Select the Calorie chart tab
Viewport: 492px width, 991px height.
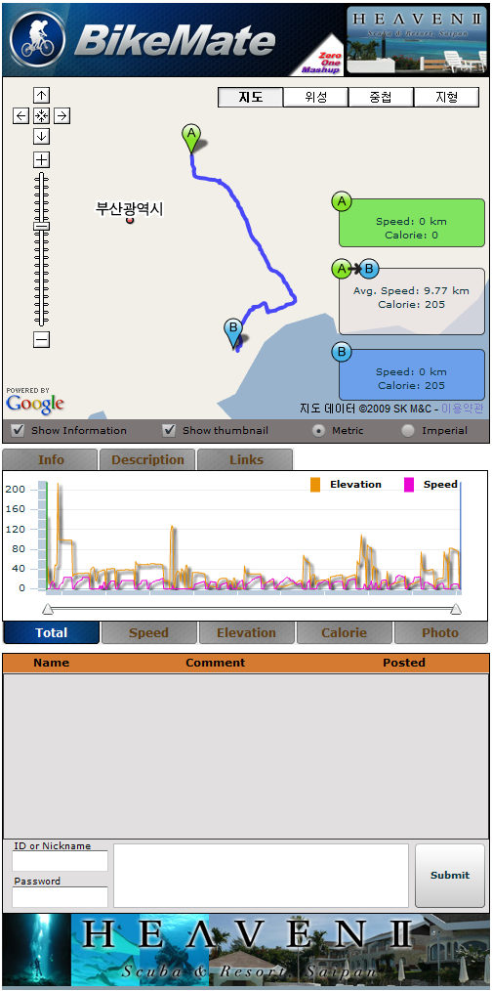click(345, 632)
